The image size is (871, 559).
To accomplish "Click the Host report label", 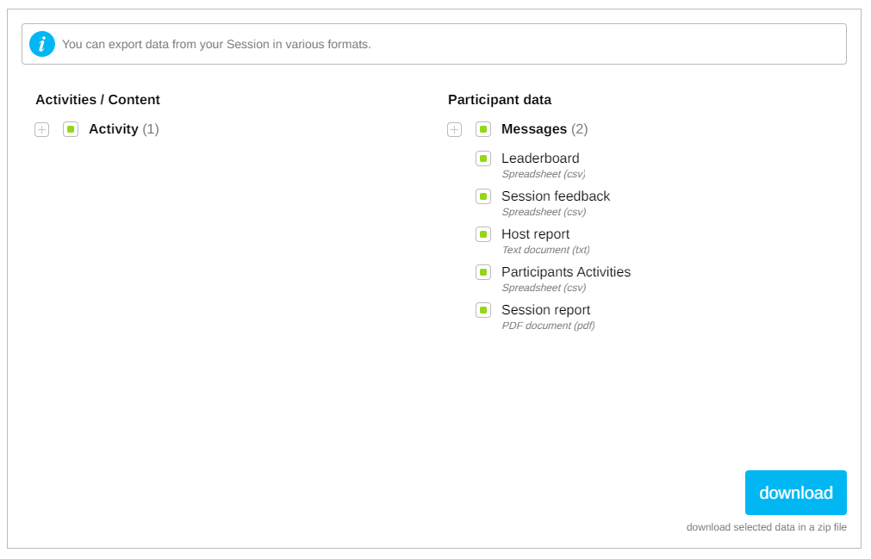I will pos(535,234).
